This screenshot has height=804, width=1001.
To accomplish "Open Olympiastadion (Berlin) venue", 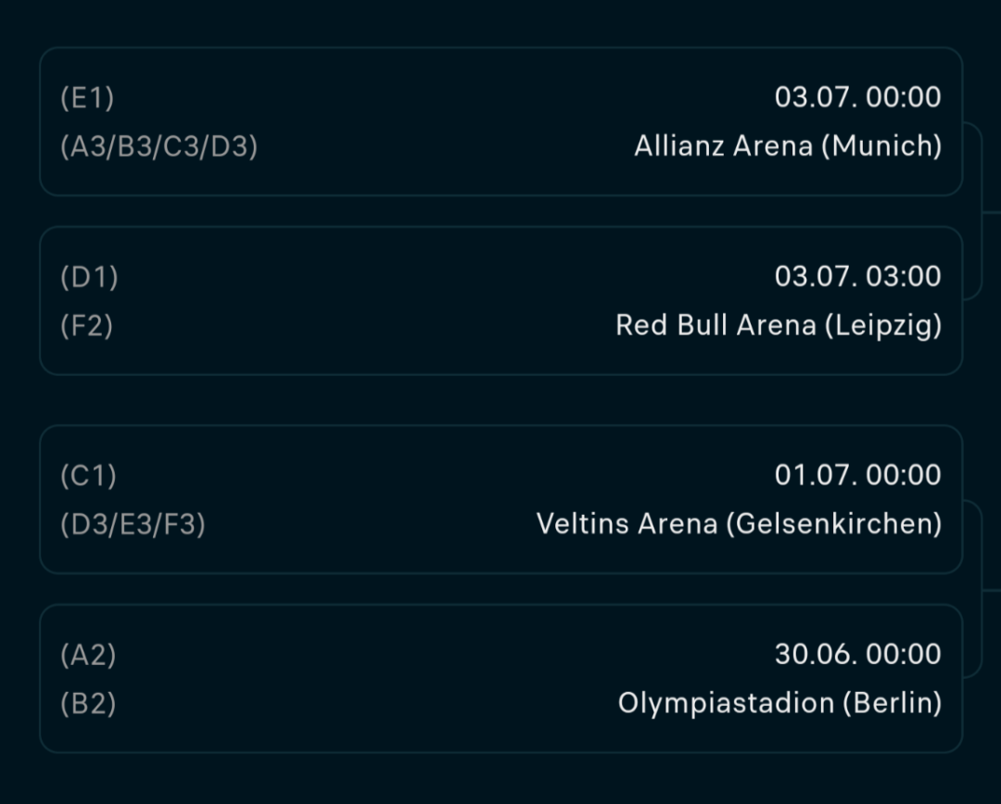I will point(780,703).
